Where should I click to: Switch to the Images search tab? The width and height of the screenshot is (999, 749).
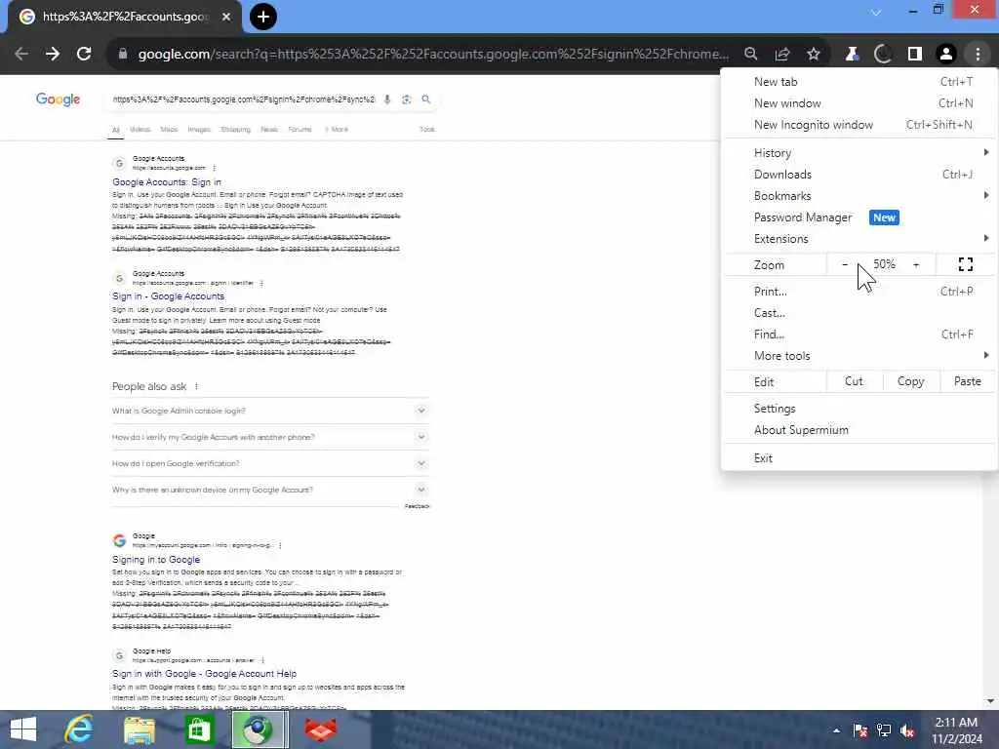[199, 130]
